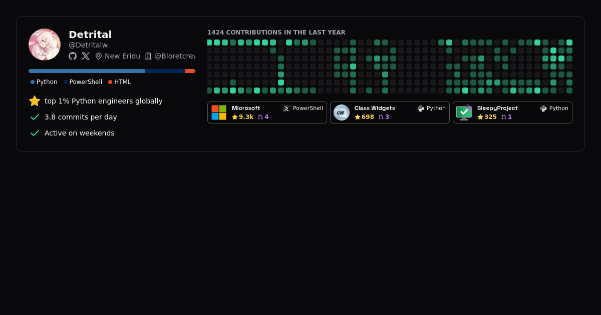Click the 325 star count

(x=490, y=117)
